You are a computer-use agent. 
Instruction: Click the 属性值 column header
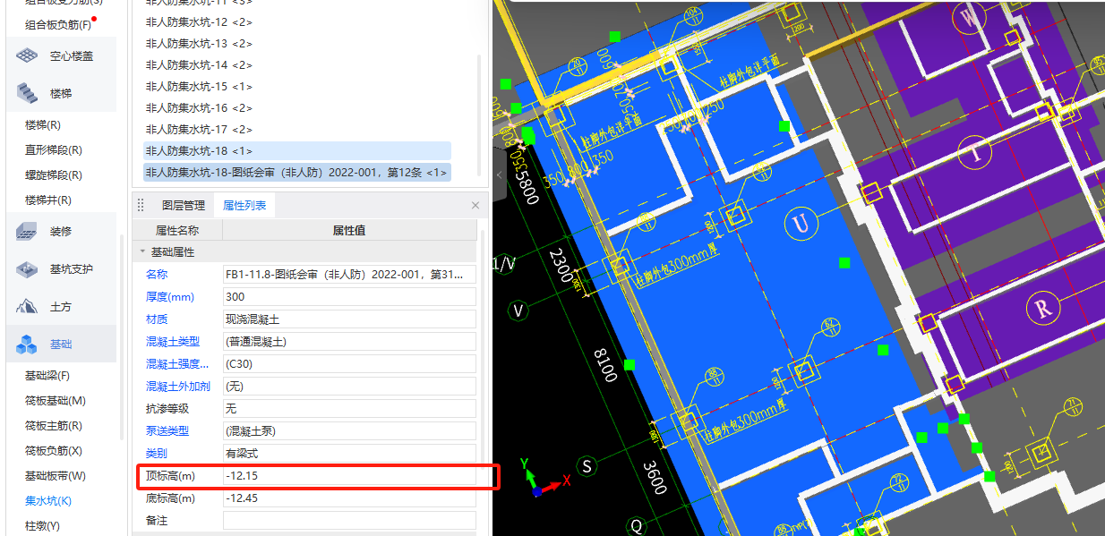tap(349, 231)
